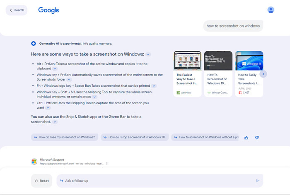290x195 pixels.
Task: Click the 'Ask a follow up' input field
Action: coord(160,181)
